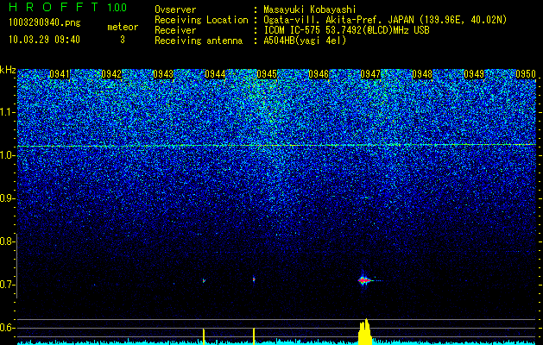The height and width of the screenshot is (345, 543).
Task: Click the 0.7 frequency axis label
Action: (x=7, y=285)
